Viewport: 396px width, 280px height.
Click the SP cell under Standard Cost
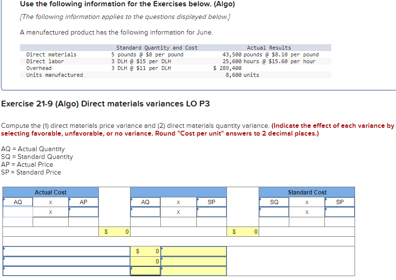339,212
